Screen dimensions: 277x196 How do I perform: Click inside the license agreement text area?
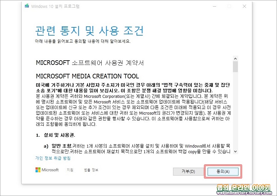click(x=132, y=109)
